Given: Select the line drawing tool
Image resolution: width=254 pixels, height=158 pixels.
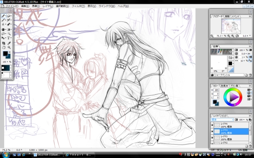Looking at the screenshot, I should (x=3, y=20).
